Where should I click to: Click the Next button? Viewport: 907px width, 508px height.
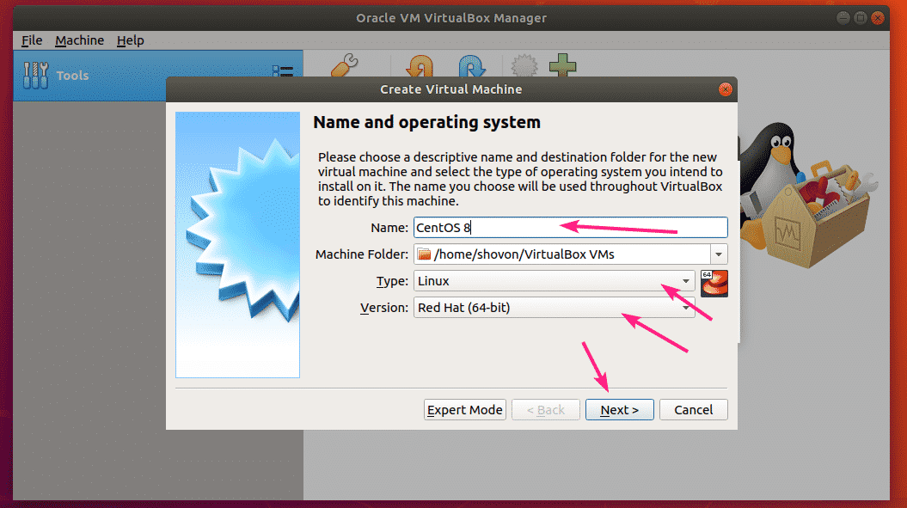[x=620, y=410]
